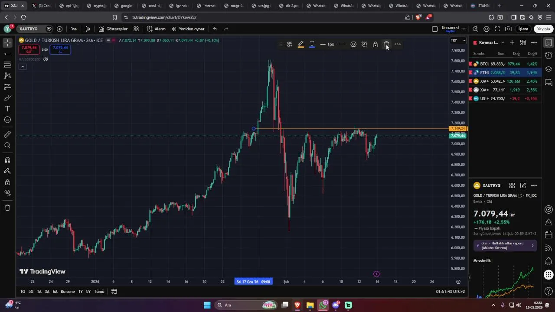
Task: Select the ETH row in watchlist
Action: [x=505, y=72]
